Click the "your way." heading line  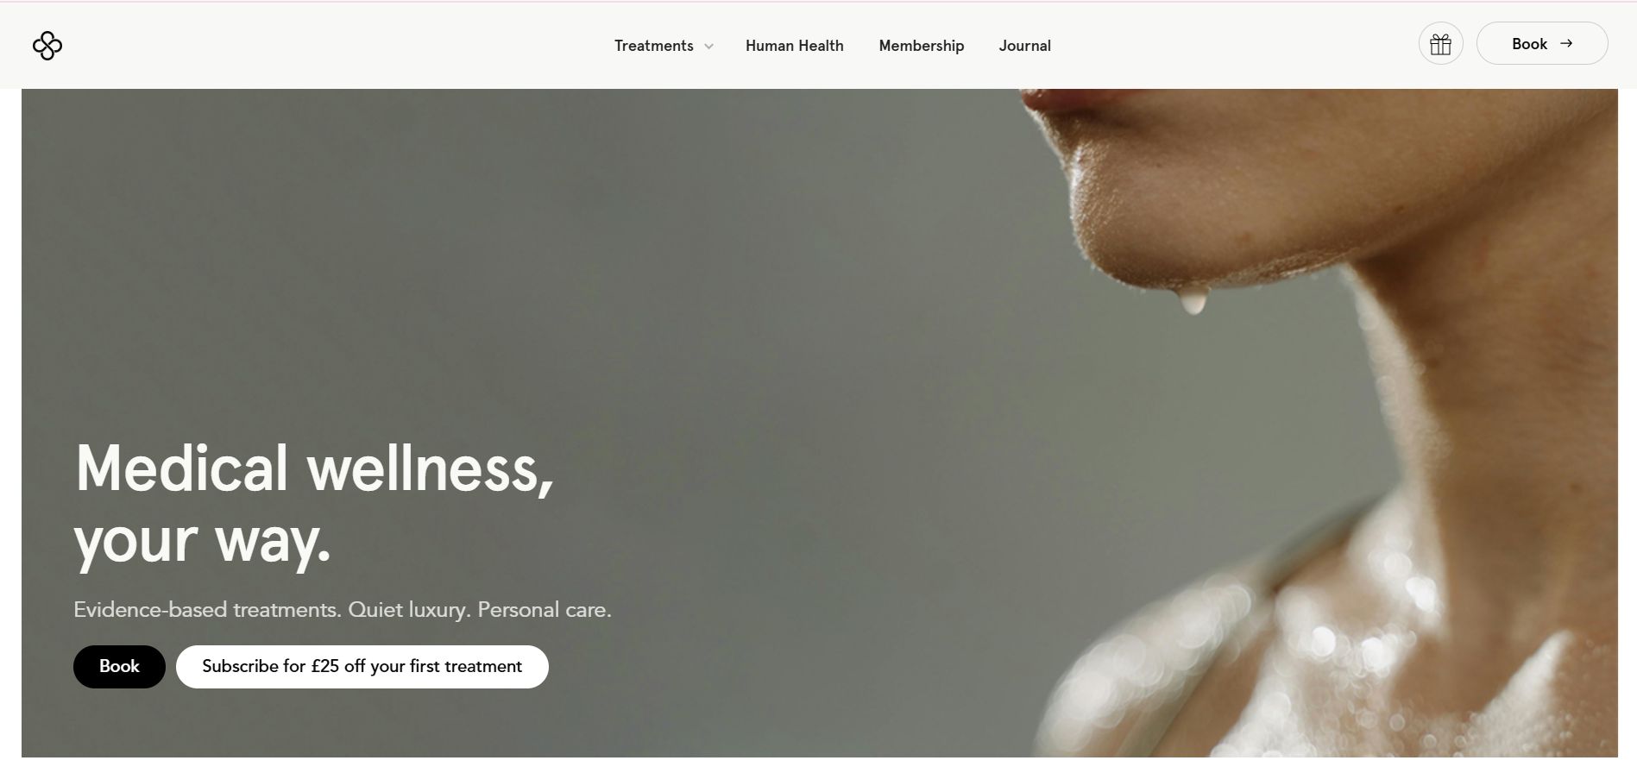(203, 543)
